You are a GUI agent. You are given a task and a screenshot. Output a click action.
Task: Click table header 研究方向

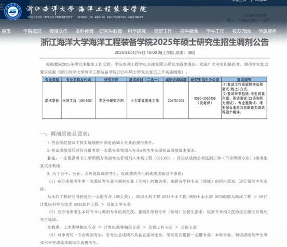pos(111,79)
